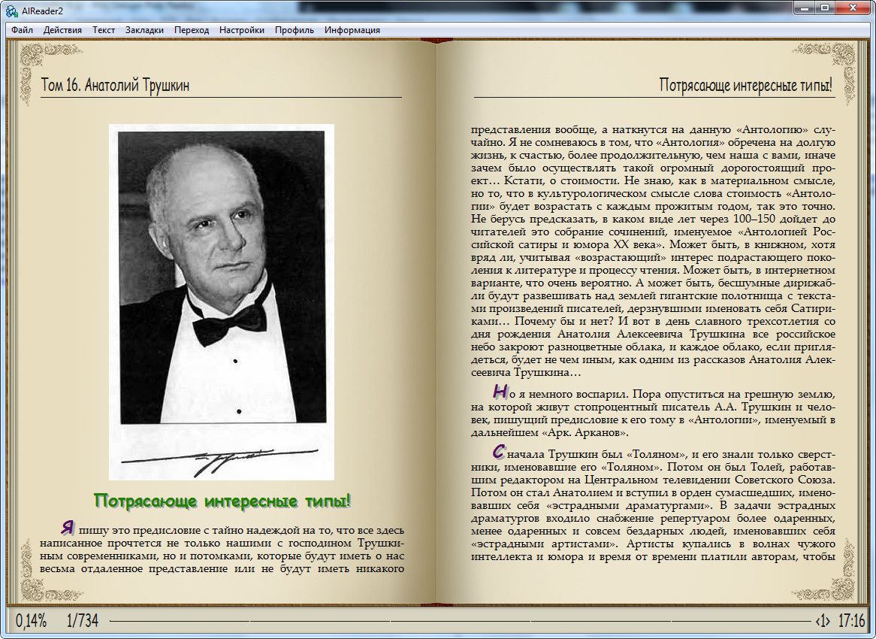The width and height of the screenshot is (876, 639).
Task: Click the purple drop cap 'С' on right page
Action: tap(500, 452)
